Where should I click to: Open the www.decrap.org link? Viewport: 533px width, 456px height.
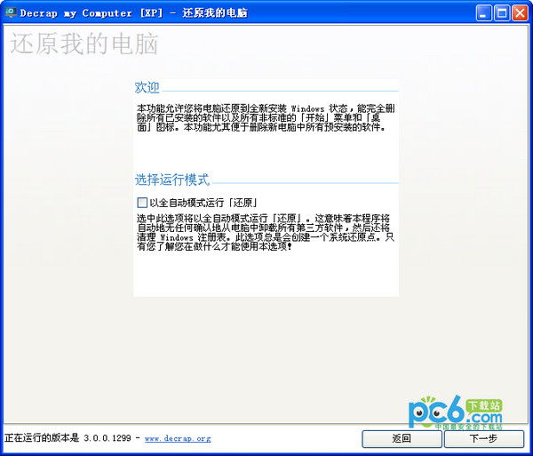[178, 438]
